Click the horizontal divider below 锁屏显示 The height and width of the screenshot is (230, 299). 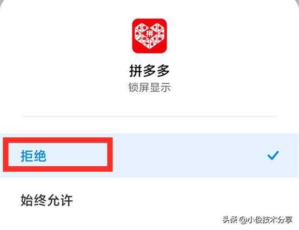pyautogui.click(x=149, y=116)
